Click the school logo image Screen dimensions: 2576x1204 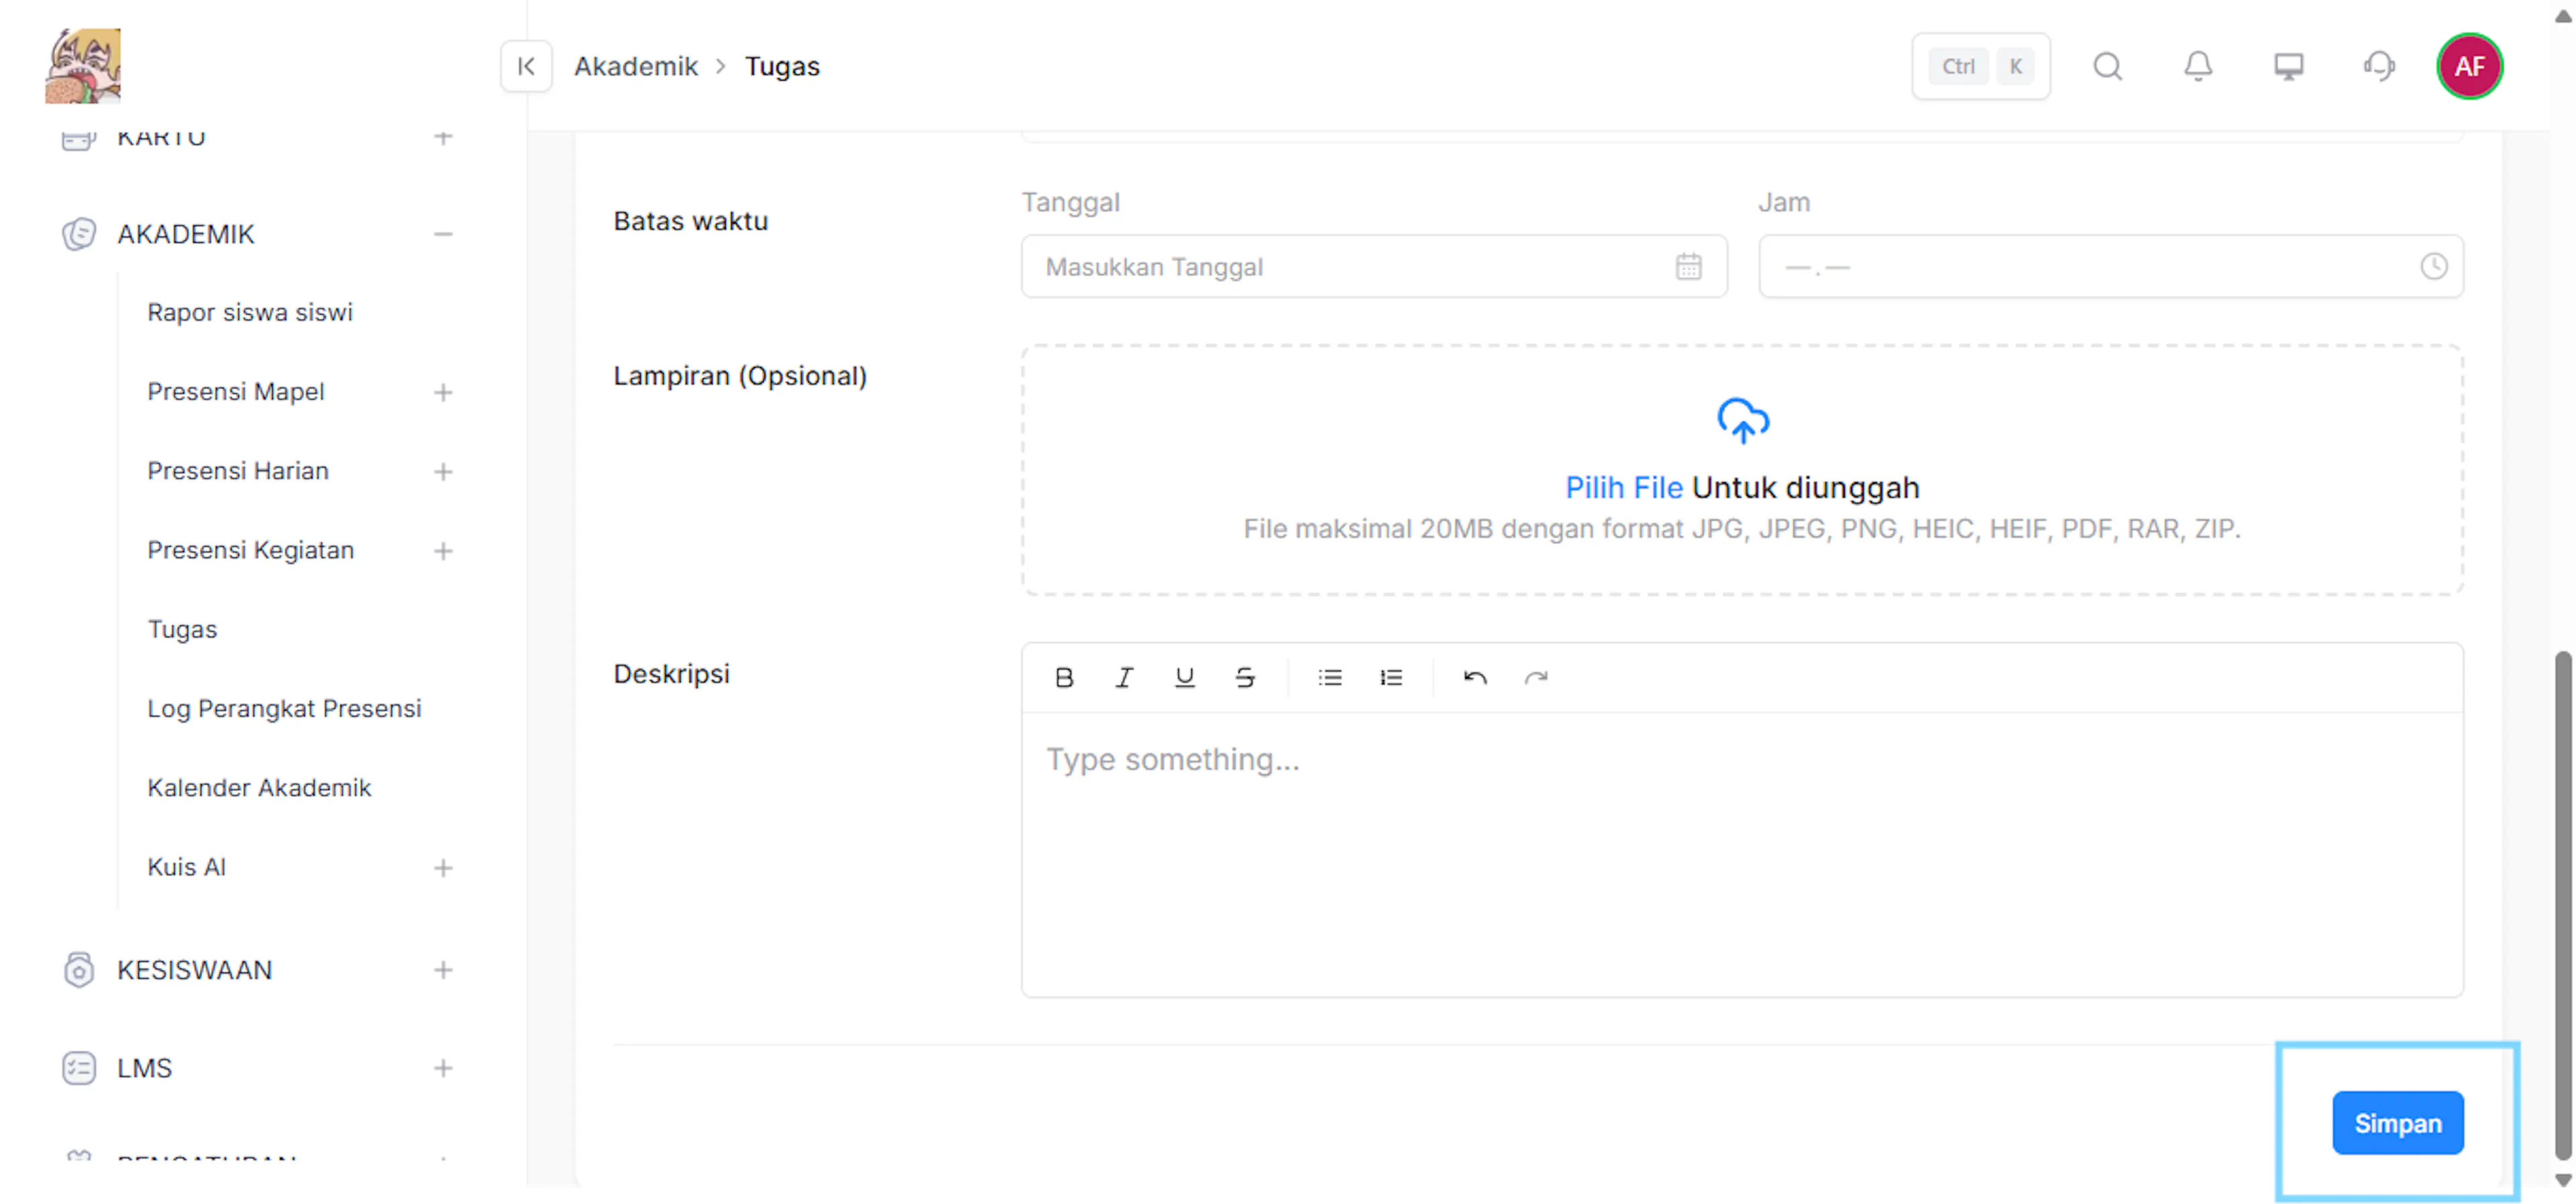point(83,65)
